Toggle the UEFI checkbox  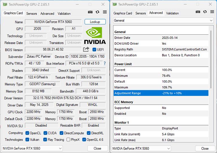pos(94,50)
